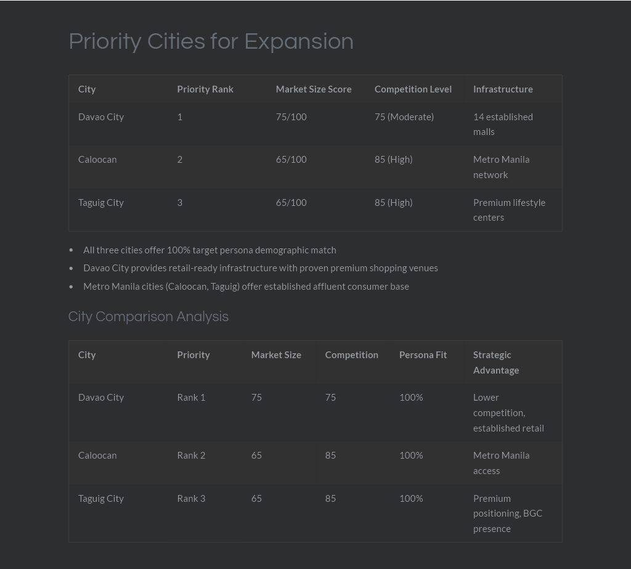Click the "Rank 3" priority cell
This screenshot has width=631, height=569.
tap(191, 499)
